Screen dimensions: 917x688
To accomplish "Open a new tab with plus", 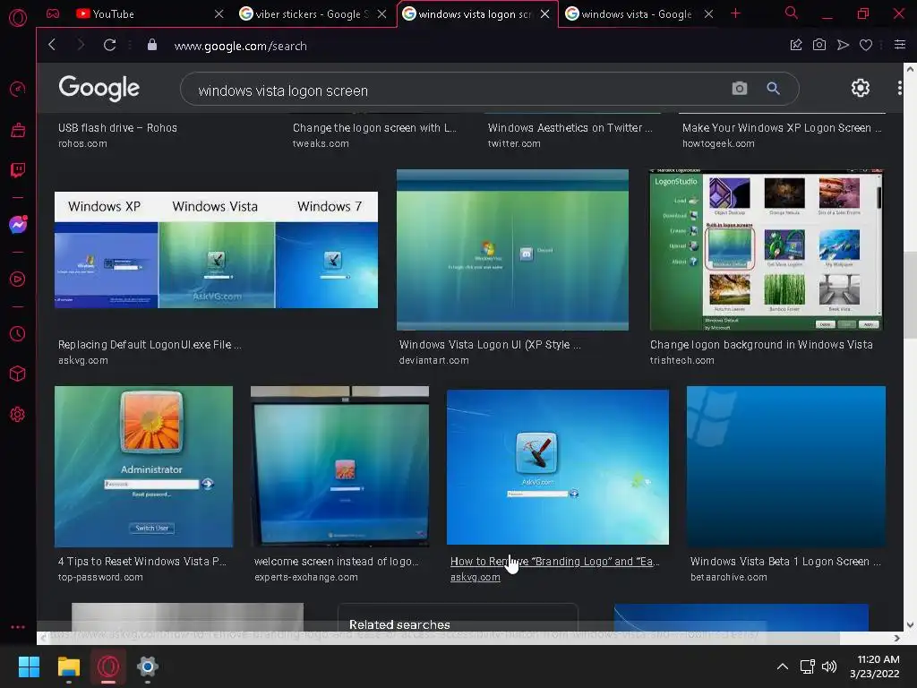I will pyautogui.click(x=736, y=13).
